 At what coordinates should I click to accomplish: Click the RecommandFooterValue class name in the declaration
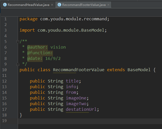pos(78,70)
